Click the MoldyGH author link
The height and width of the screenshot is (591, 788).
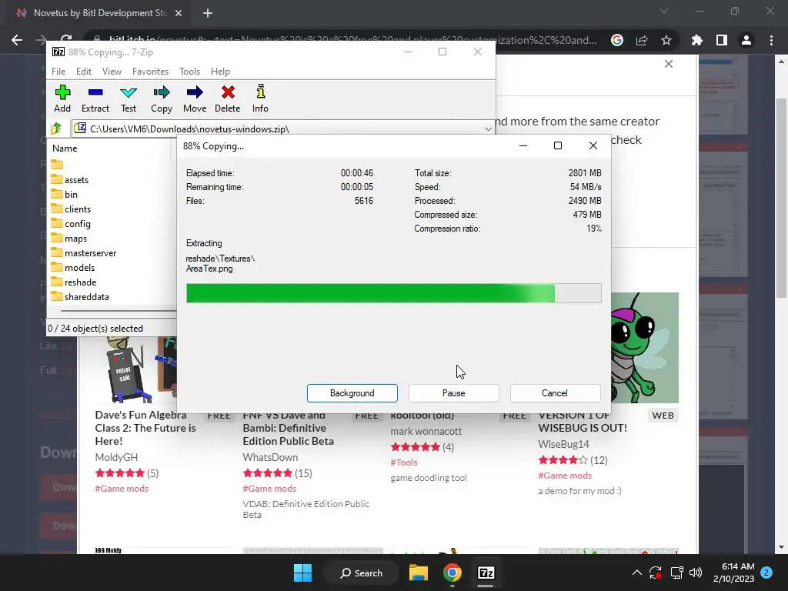[116, 457]
